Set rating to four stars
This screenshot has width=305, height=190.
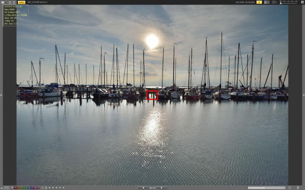tap(60, 188)
